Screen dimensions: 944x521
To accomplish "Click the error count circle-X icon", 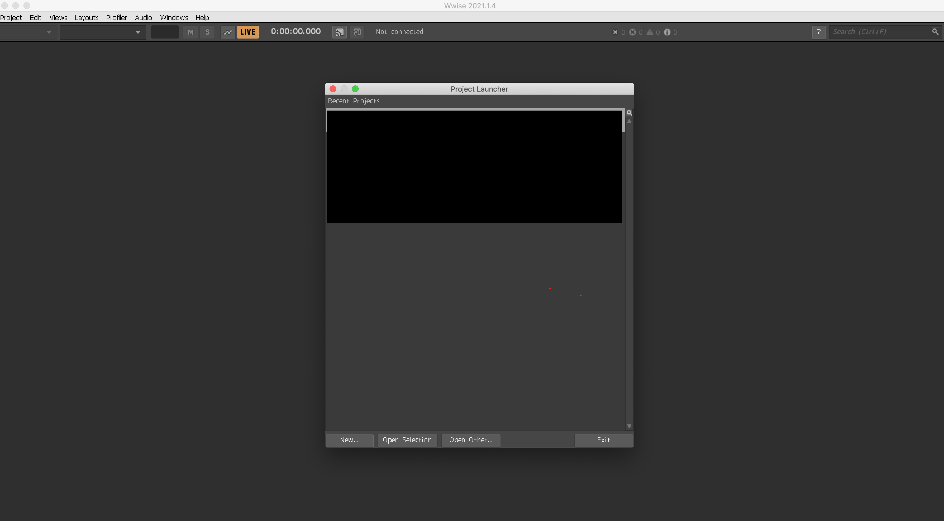I will pos(633,32).
